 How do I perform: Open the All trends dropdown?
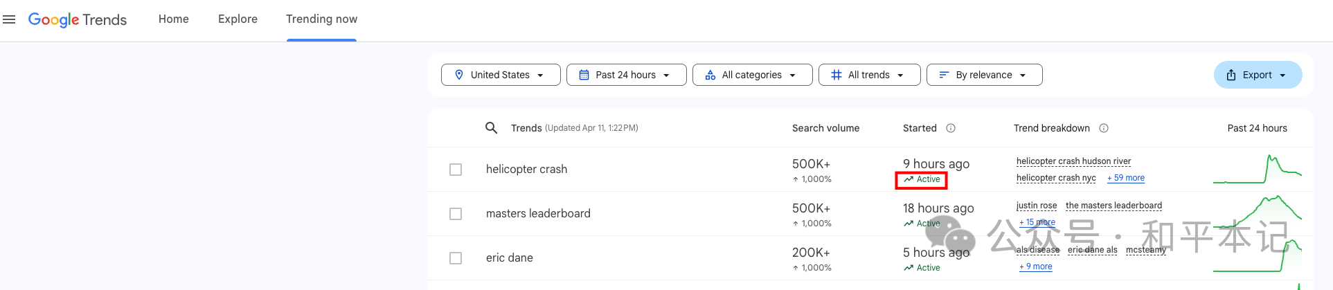click(x=870, y=75)
